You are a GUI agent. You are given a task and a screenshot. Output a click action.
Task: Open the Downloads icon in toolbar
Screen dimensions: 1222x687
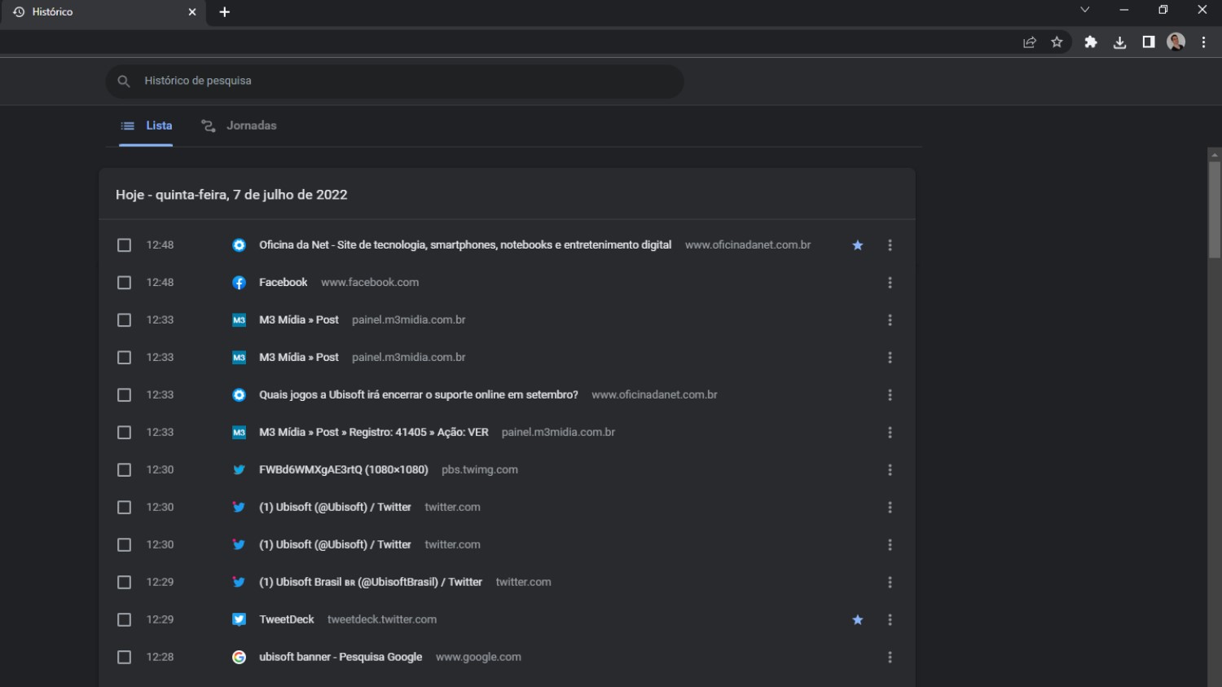pyautogui.click(x=1120, y=42)
